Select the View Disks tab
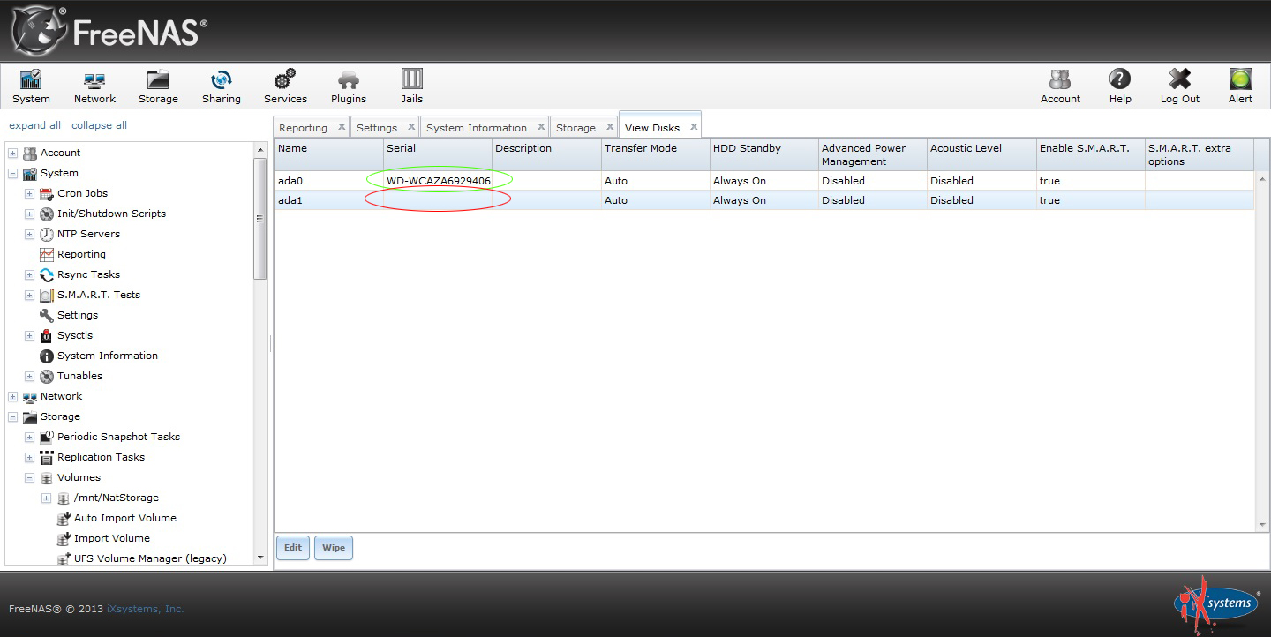 pos(652,128)
